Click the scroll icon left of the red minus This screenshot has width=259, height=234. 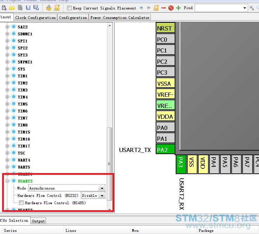(156, 8)
